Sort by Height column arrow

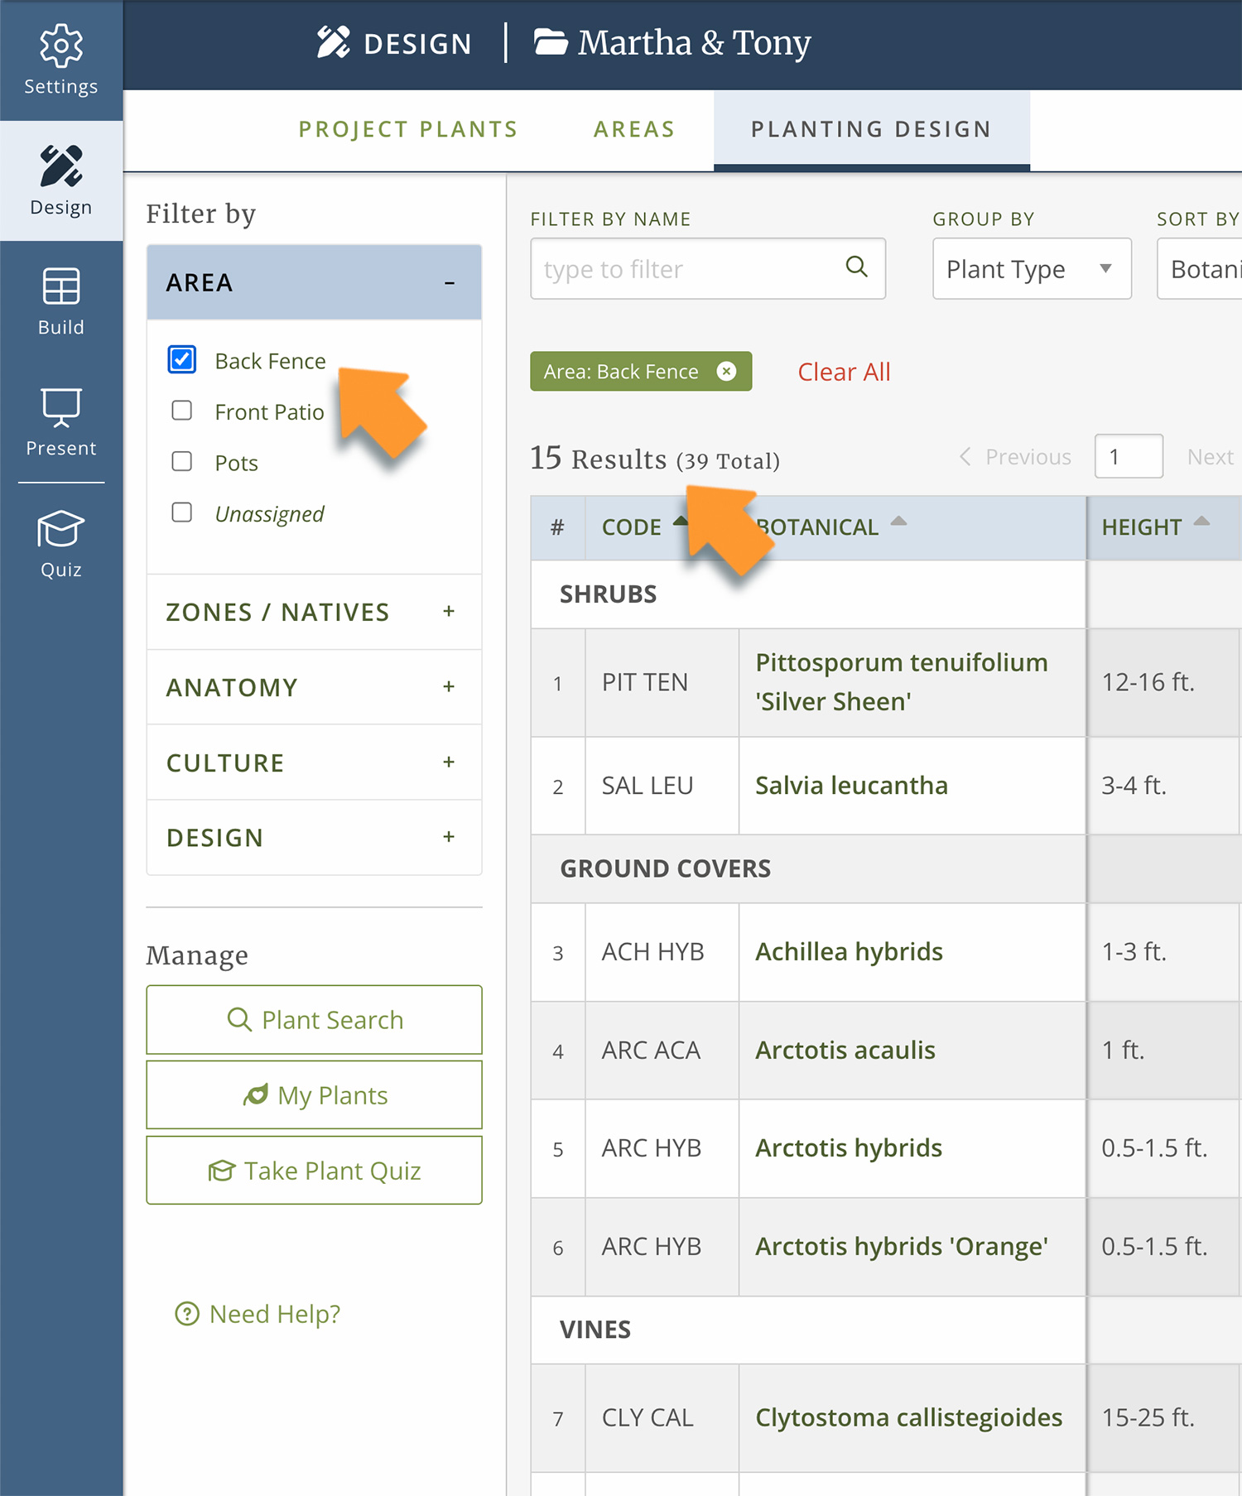pos(1201,522)
